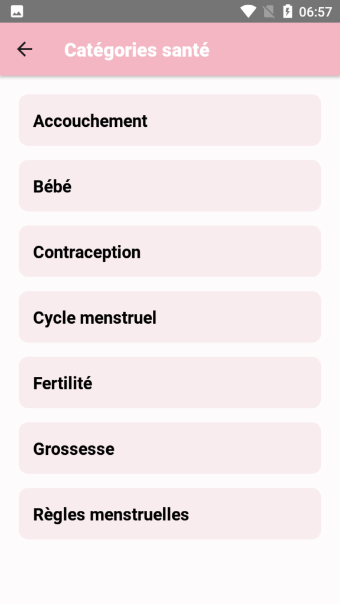Open the Contraception category

coord(170,251)
